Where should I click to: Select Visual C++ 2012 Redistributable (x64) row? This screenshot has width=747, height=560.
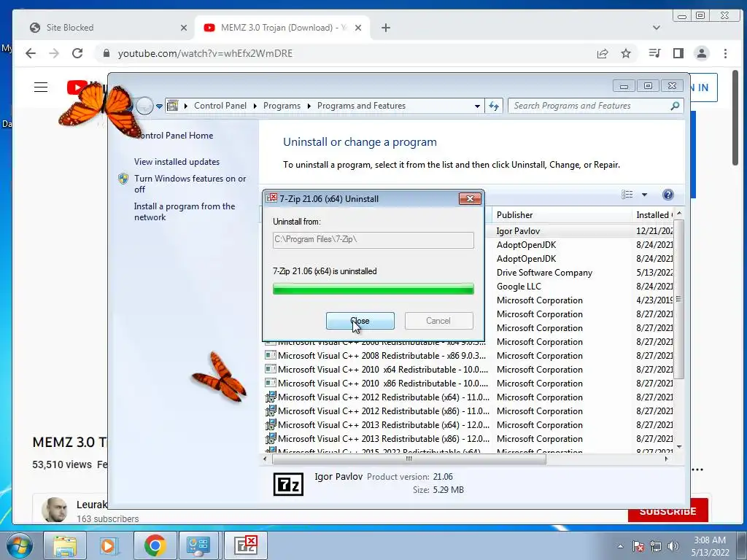[x=469, y=397]
